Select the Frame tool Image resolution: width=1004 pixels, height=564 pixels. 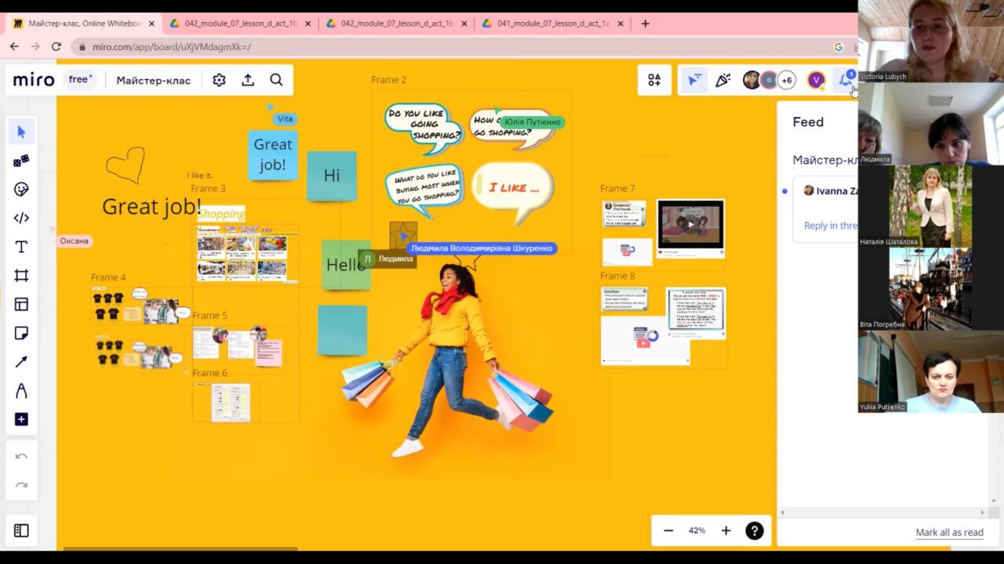tap(21, 275)
